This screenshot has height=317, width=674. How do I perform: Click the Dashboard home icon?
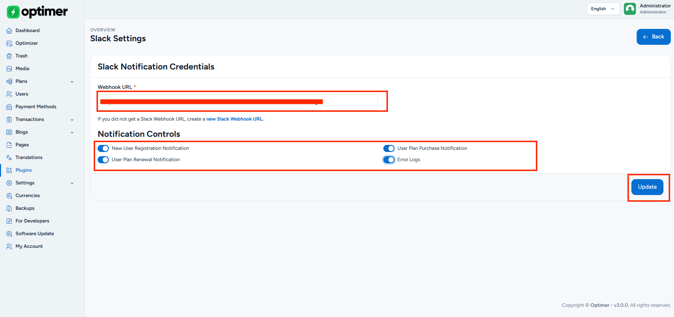point(9,31)
